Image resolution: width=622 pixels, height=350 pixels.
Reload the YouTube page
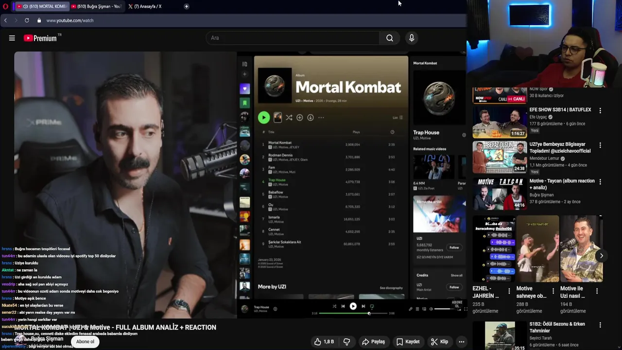point(27,20)
